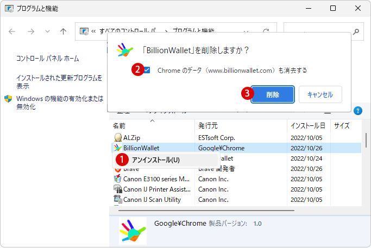Image resolution: width=371 pixels, height=248 pixels.
Task: Click the Canon E3100 series icon
Action: point(117,179)
